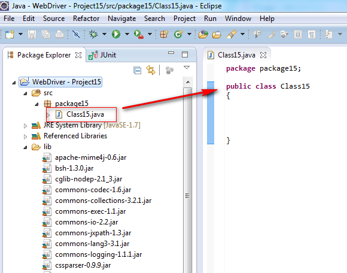Collapse the package15 node
This screenshot has width=347, height=273.
(x=36, y=104)
